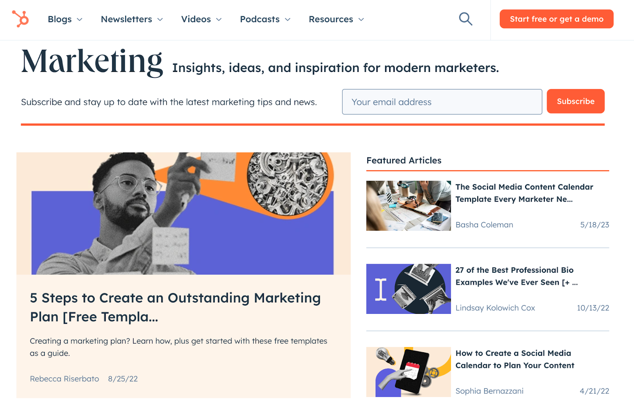Viewport: 634px width, 406px height.
Task: Visit Rebecca Riserbato author page
Action: 65,379
